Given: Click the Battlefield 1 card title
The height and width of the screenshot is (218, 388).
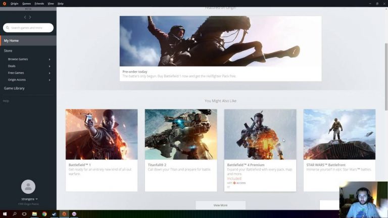Looking at the screenshot, I should (80, 165).
